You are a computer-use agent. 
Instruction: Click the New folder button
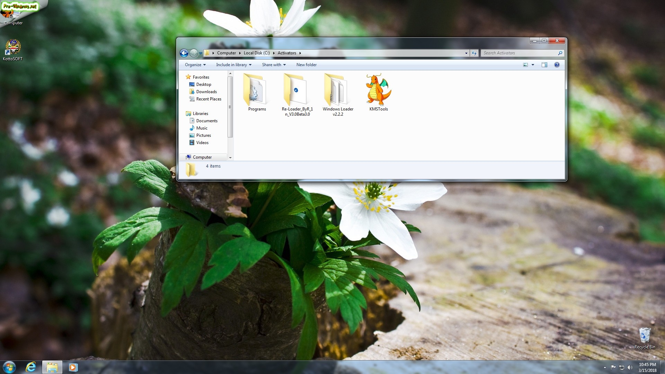(306, 65)
